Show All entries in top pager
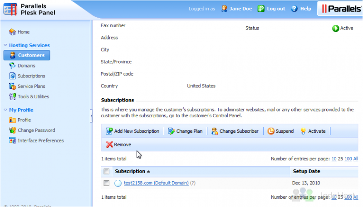Image resolution: width=363 pixels, height=207 pixels. [x=356, y=159]
